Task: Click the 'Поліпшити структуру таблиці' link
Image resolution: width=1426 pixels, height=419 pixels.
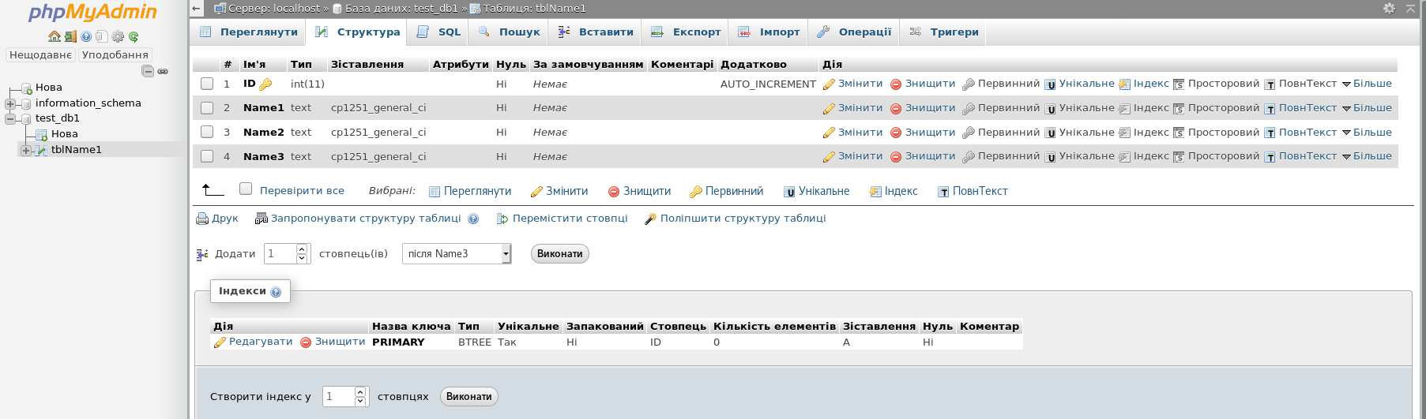Action: click(x=743, y=219)
